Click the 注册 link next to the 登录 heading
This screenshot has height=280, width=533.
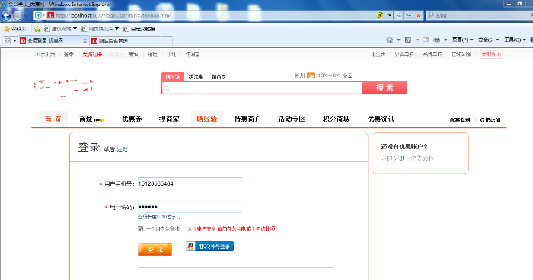click(122, 150)
